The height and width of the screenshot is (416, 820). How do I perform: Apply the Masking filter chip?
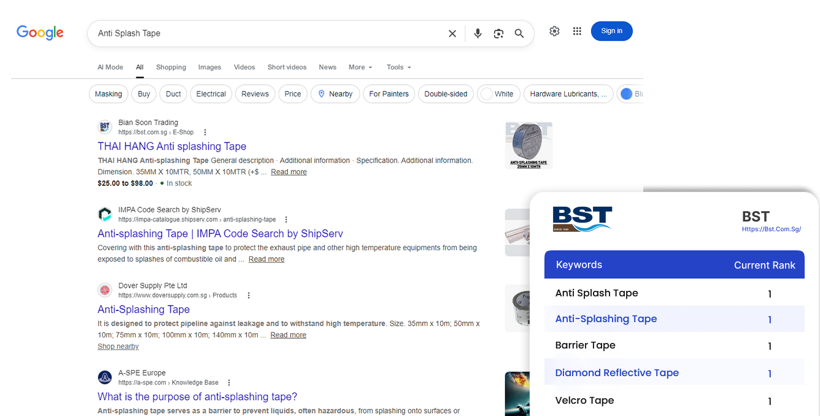point(109,94)
